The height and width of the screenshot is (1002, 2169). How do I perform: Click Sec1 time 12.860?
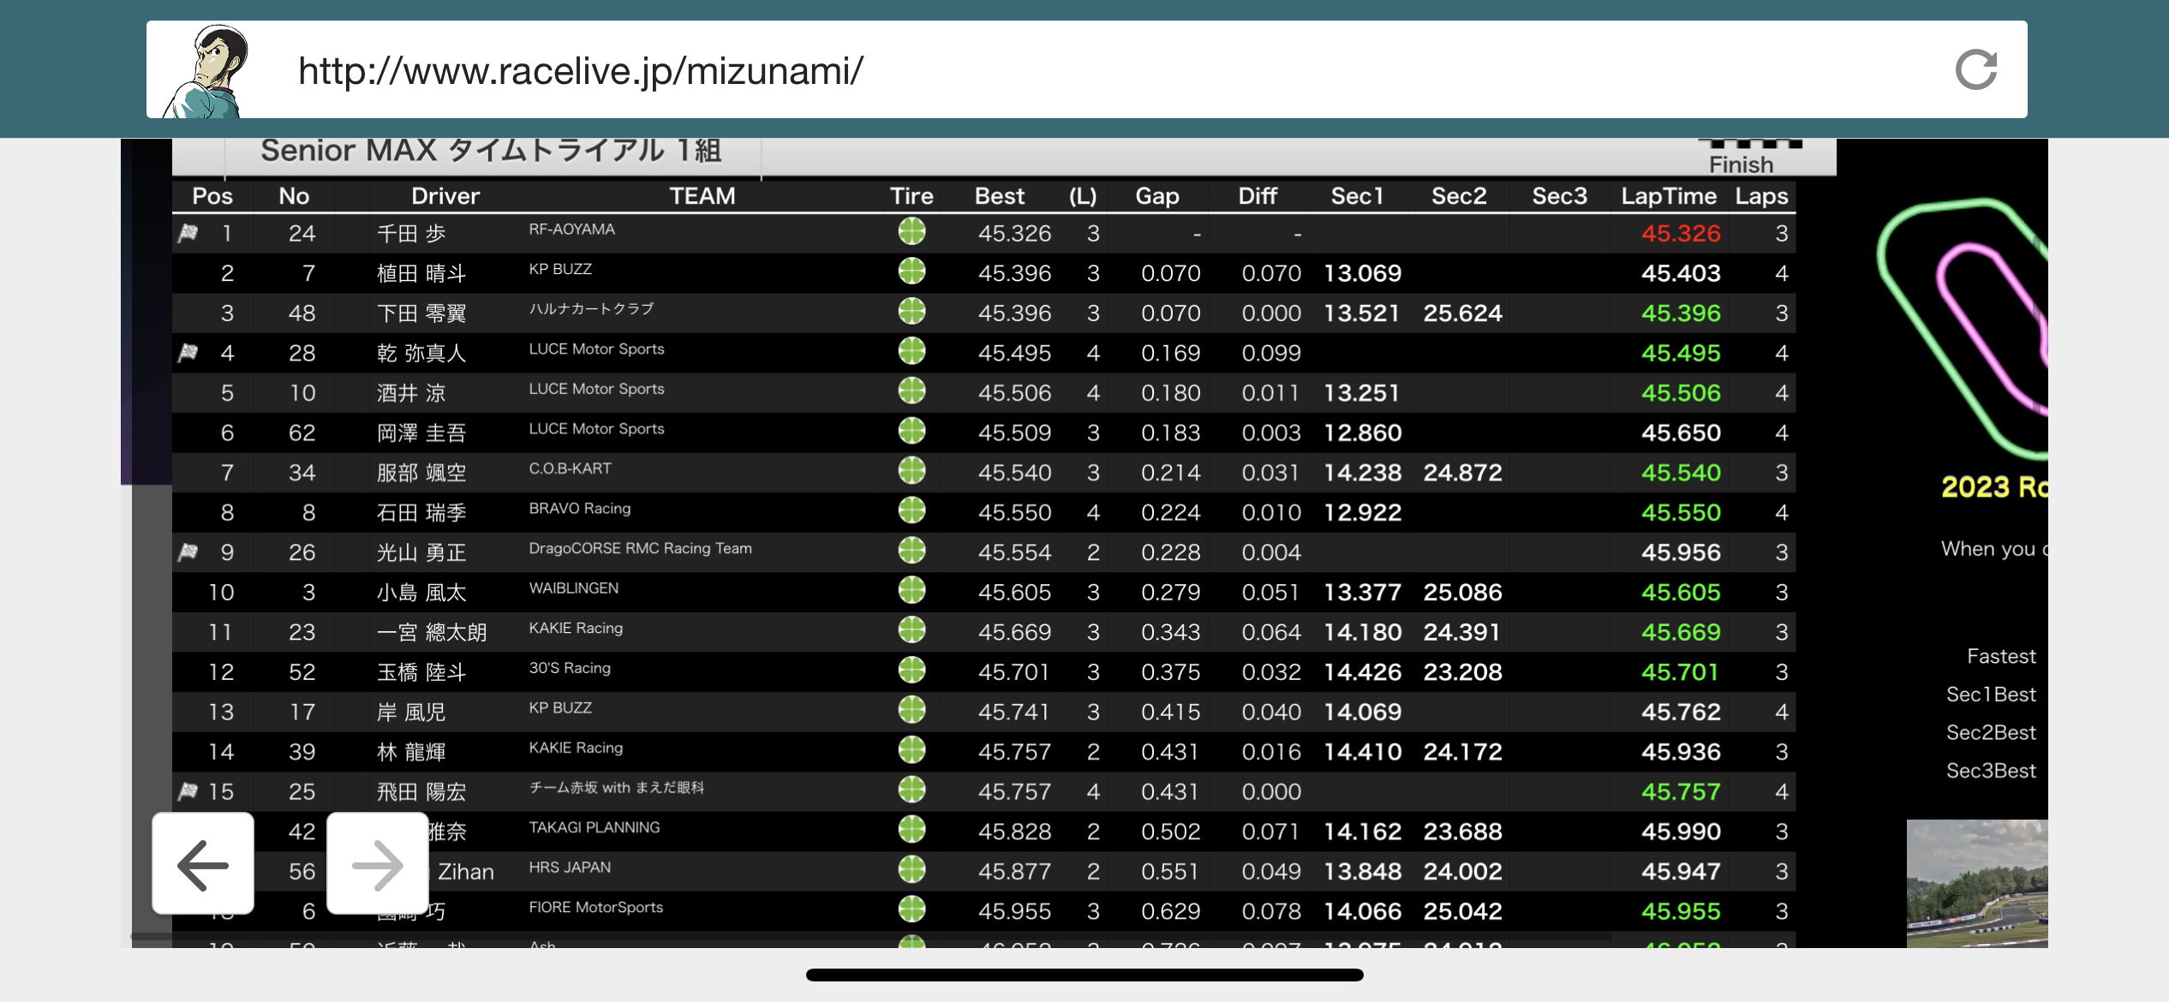pyautogui.click(x=1363, y=432)
